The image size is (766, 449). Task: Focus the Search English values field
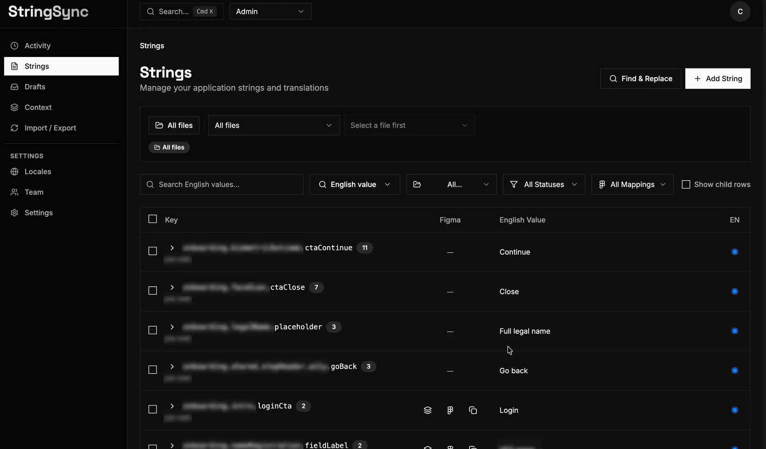click(221, 184)
